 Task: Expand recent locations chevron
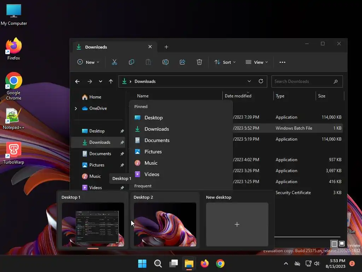(100, 81)
